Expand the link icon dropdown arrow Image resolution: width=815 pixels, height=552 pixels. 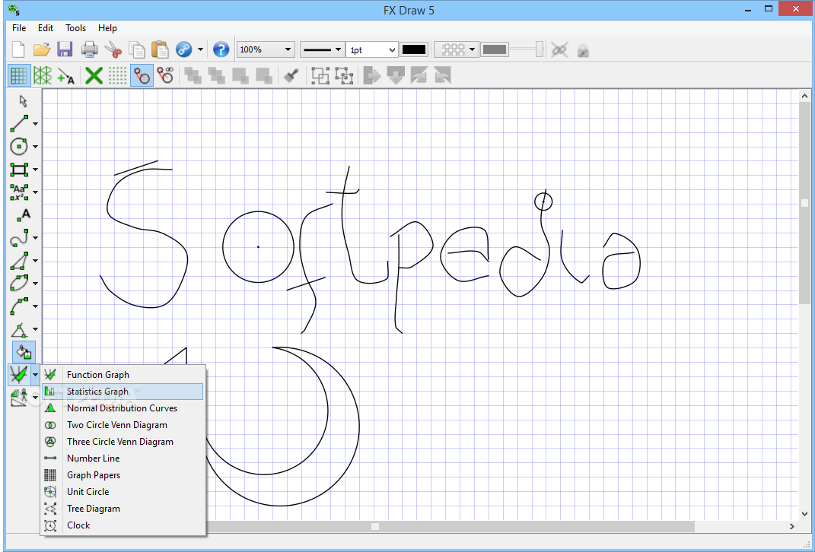(x=201, y=50)
